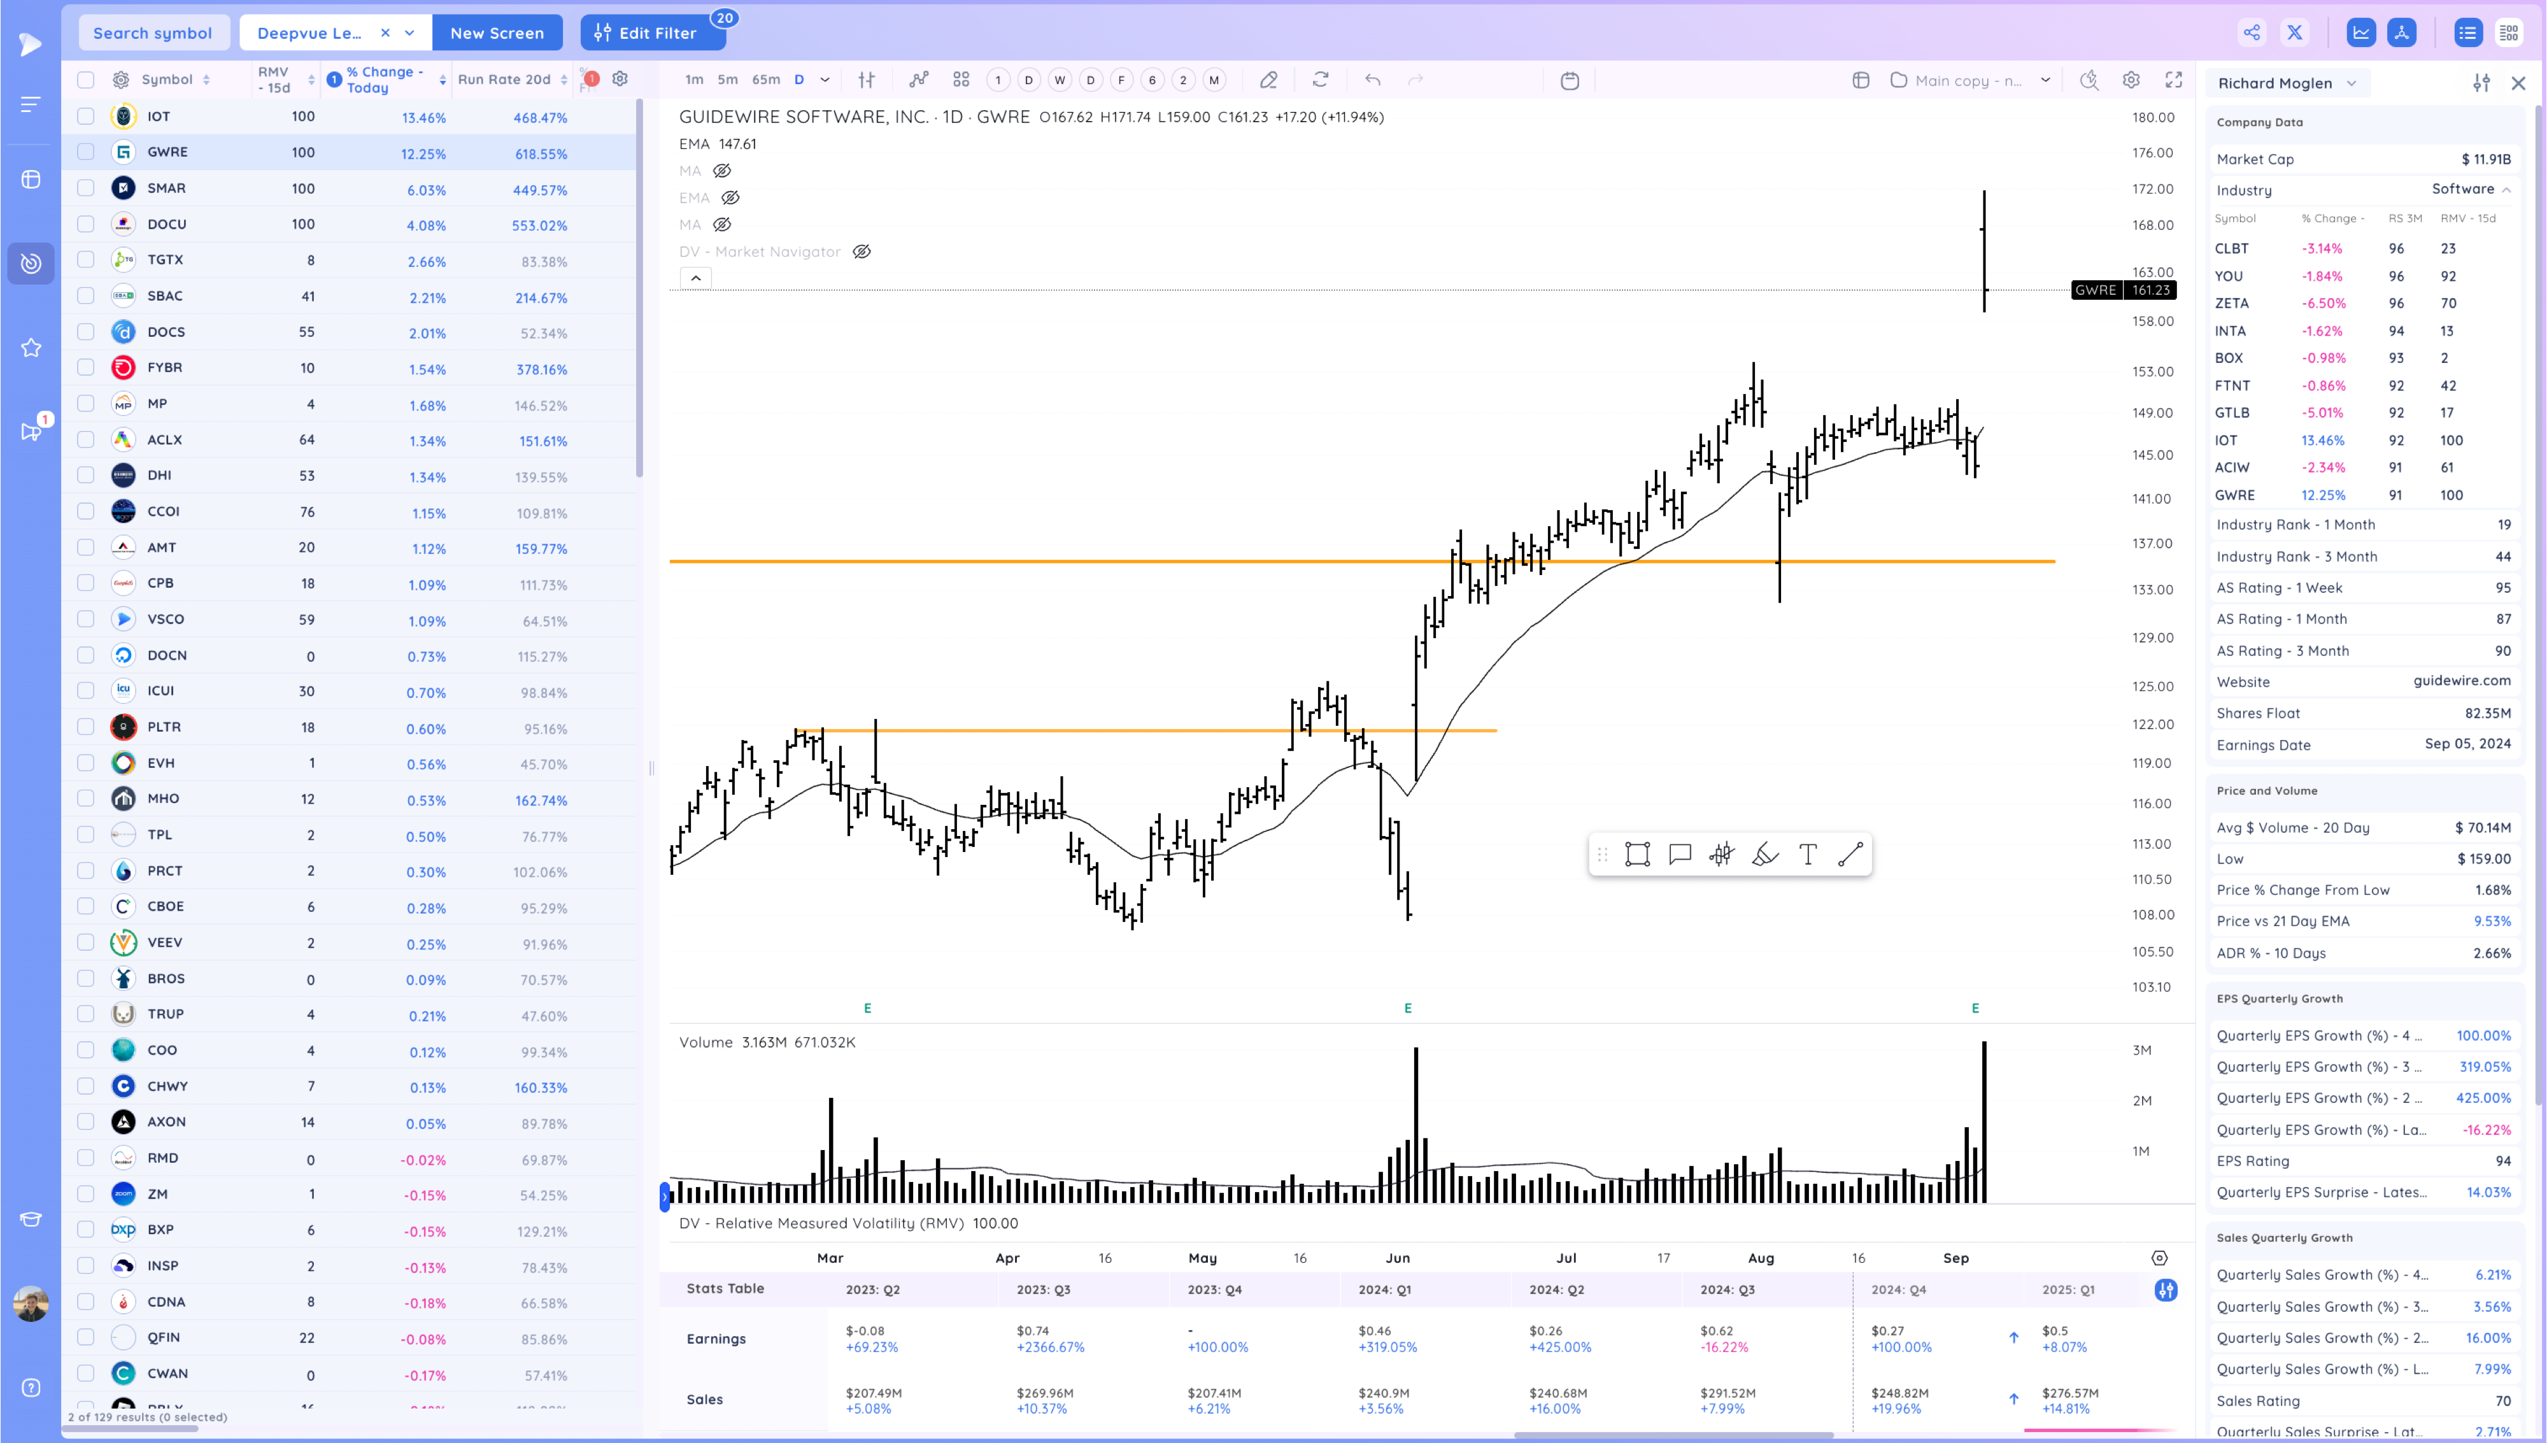Image resolution: width=2547 pixels, height=1443 pixels.
Task: Enter fullscreen chart mode
Action: [x=2173, y=80]
